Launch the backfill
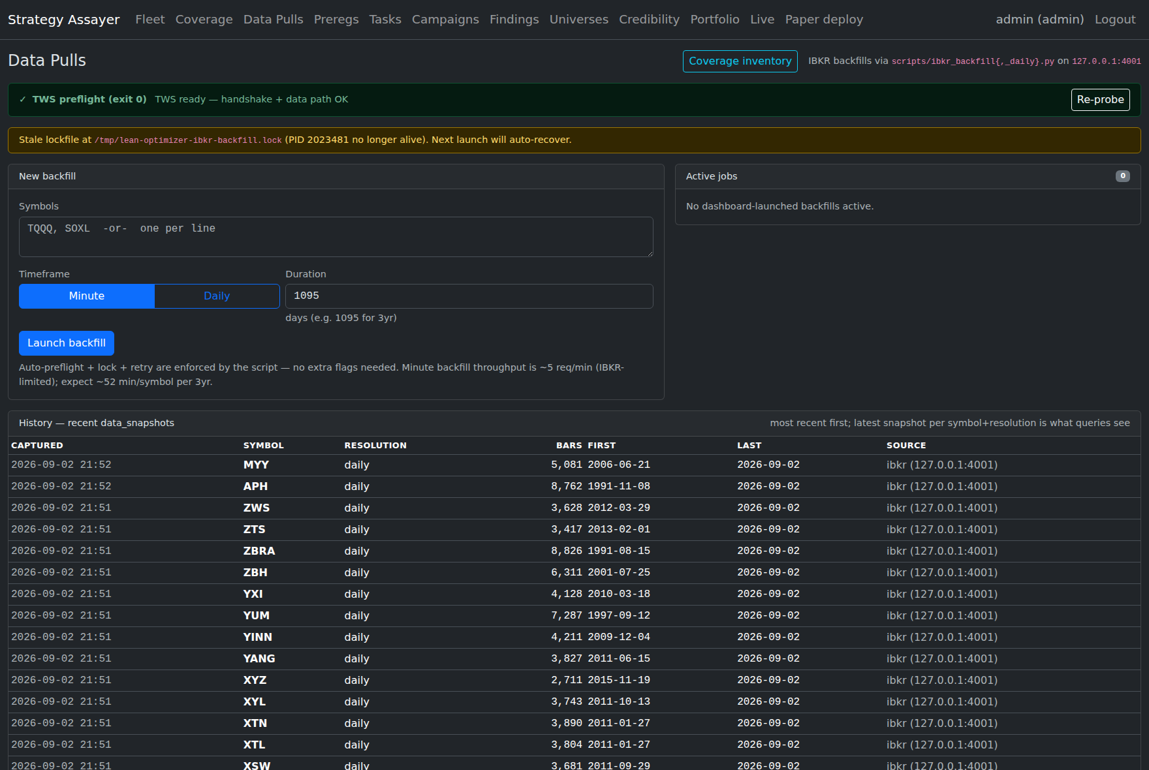This screenshot has height=770, width=1149. point(67,343)
